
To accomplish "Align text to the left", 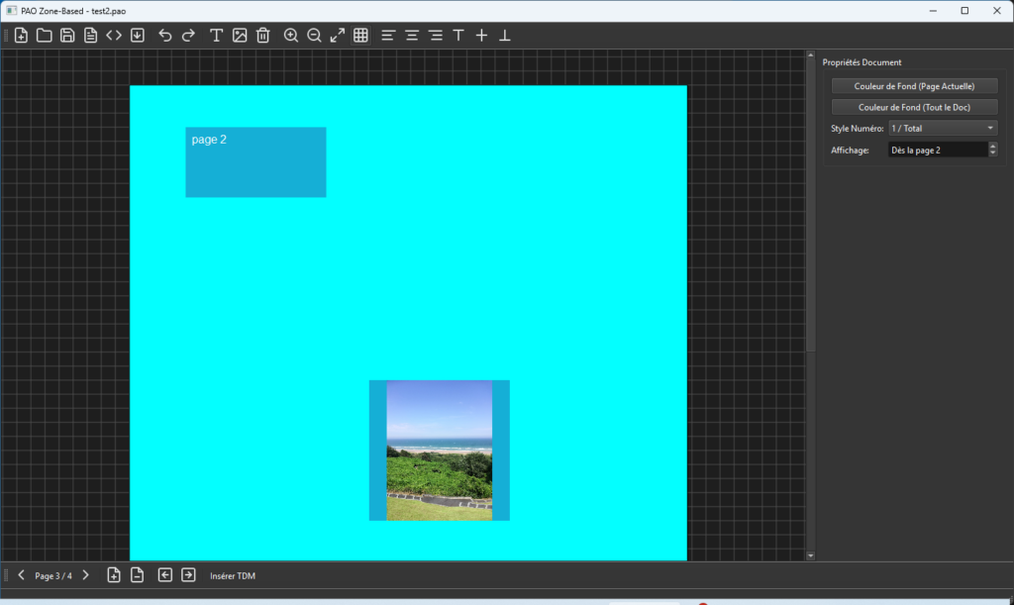I will click(388, 36).
